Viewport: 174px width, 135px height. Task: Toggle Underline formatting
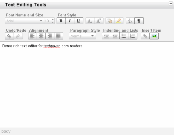79,21
